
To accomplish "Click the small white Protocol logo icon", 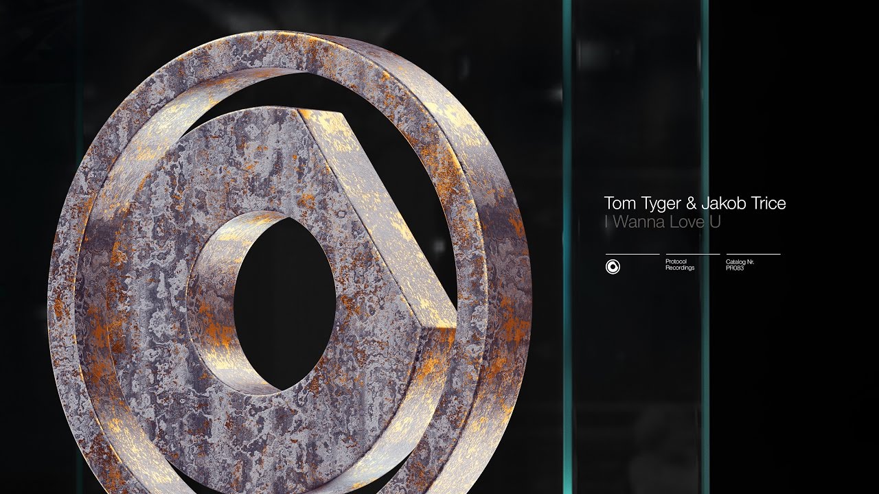I will (x=613, y=268).
